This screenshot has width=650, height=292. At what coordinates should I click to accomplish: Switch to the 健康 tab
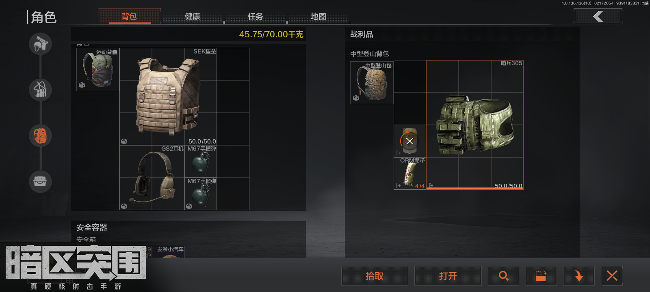click(192, 17)
